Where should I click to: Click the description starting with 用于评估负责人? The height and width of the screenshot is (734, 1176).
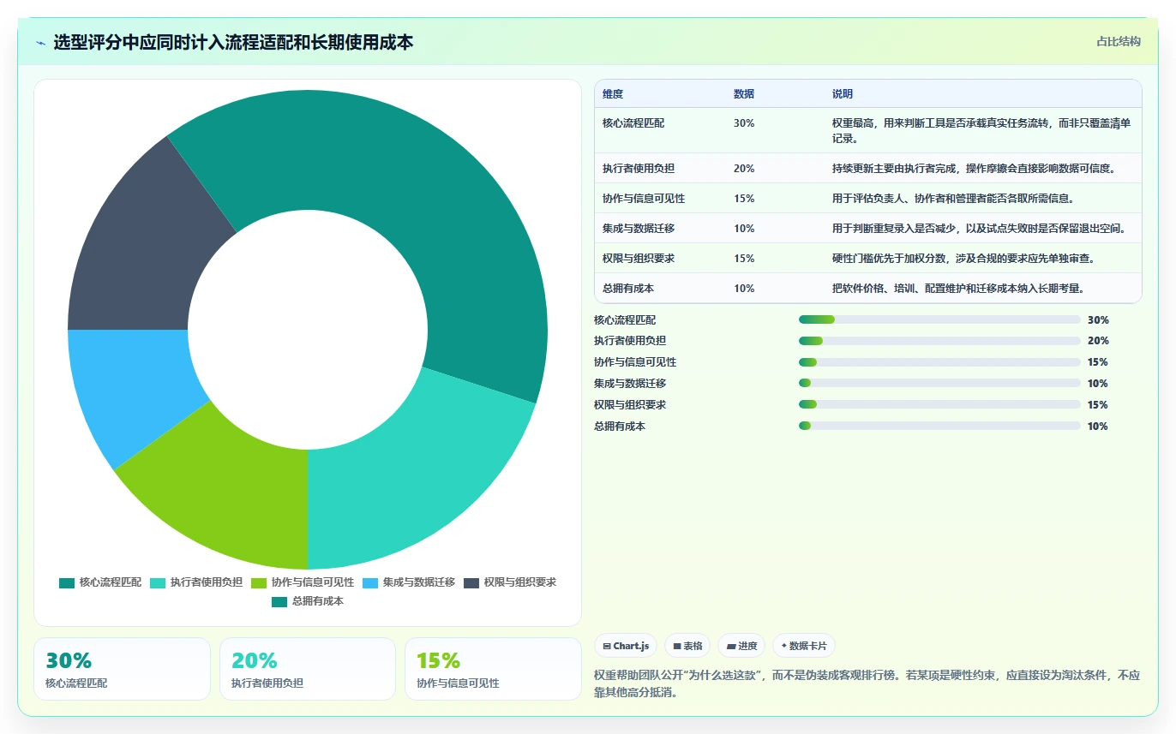tap(953, 199)
